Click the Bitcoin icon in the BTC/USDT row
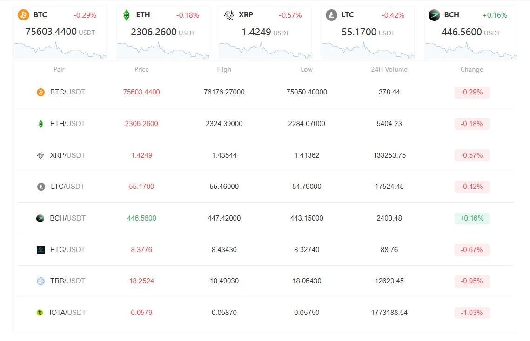This screenshot has width=530, height=341. (40, 92)
